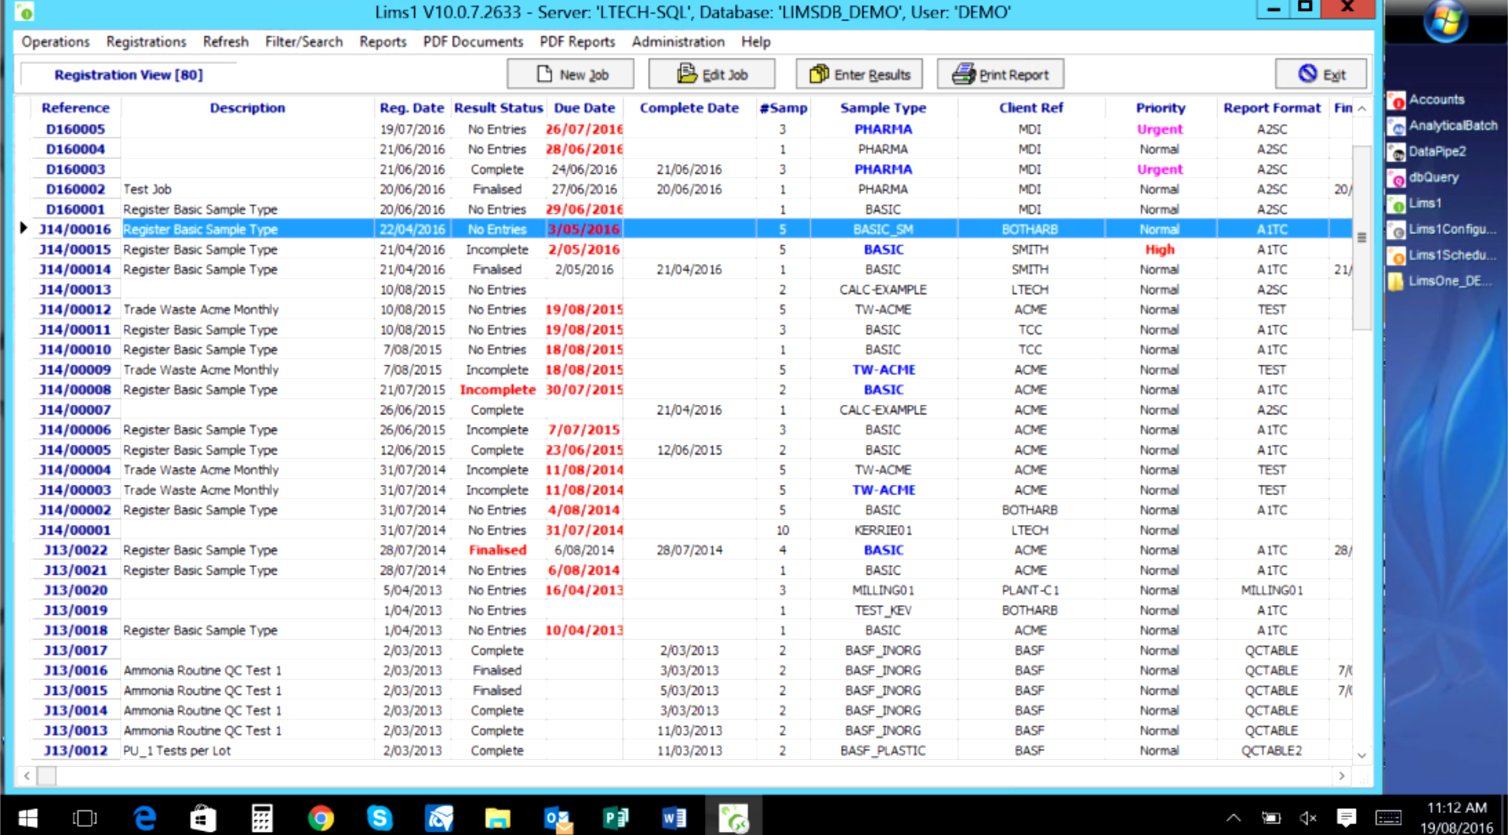Open the dbQuery desktop shortcut

click(1424, 178)
